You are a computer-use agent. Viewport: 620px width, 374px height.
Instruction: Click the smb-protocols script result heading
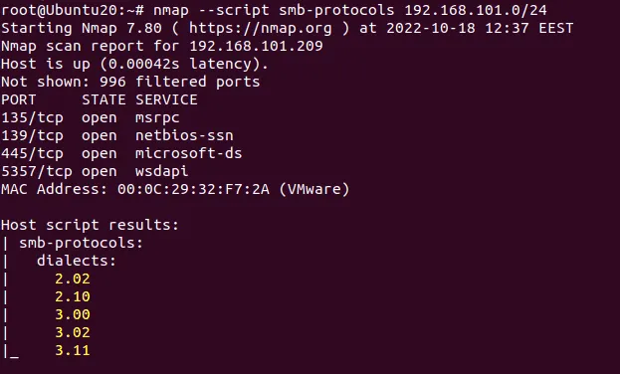click(81, 243)
